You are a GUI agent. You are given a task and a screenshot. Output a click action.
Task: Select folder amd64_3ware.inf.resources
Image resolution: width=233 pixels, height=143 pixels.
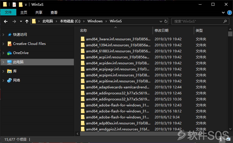118,39
